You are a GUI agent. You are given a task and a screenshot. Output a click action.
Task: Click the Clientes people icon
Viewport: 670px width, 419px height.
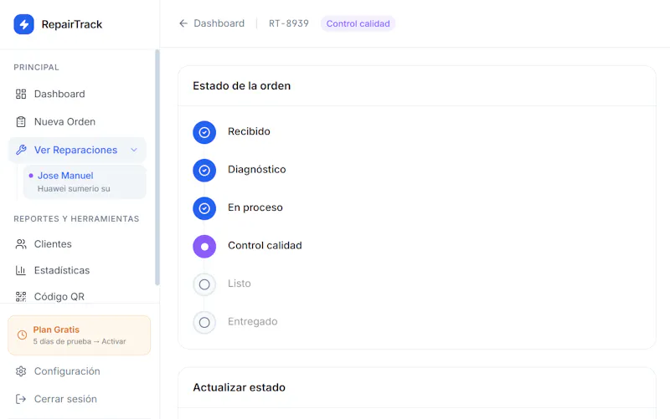pos(21,244)
